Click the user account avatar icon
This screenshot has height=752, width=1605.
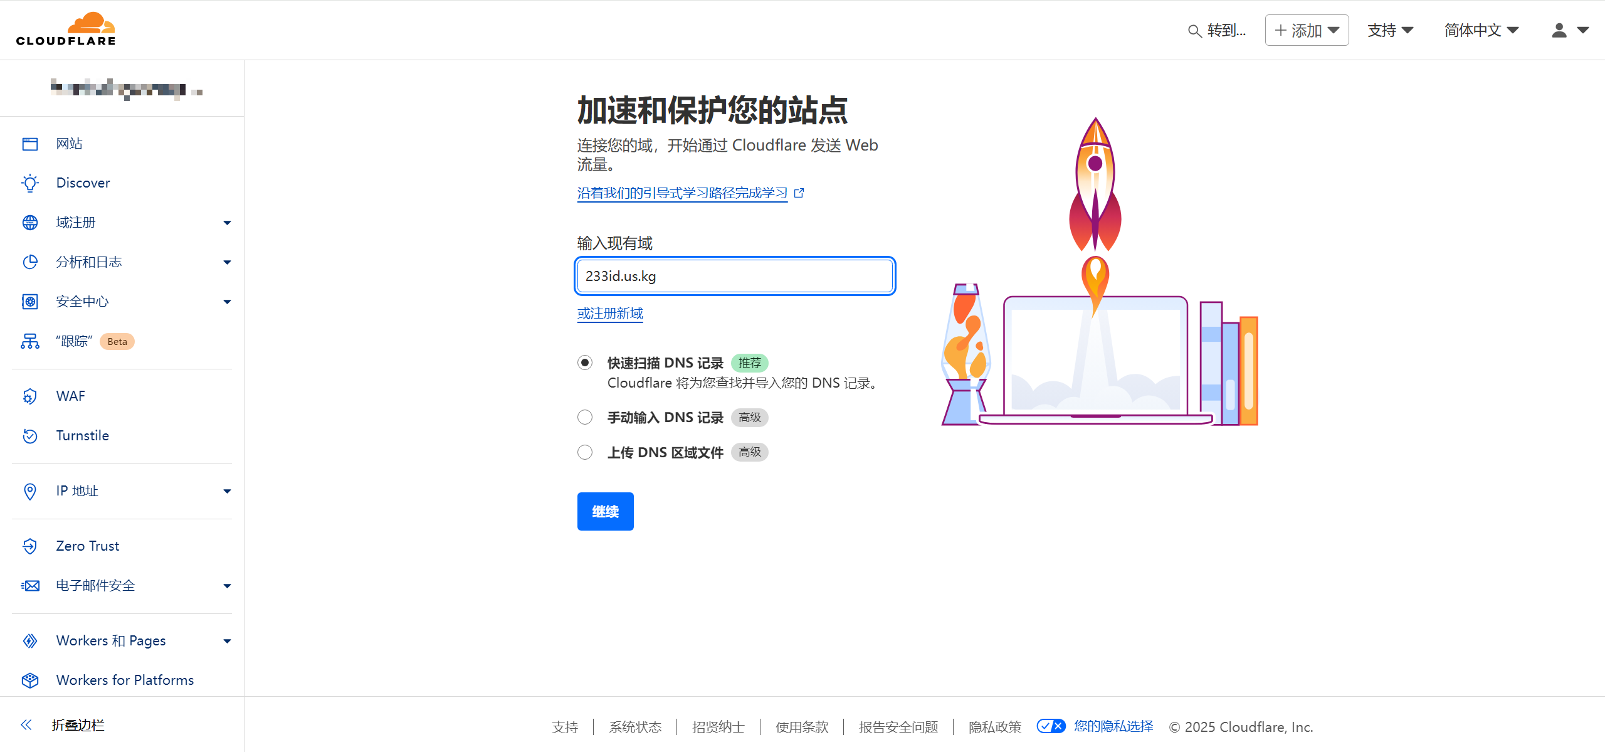[1559, 30]
